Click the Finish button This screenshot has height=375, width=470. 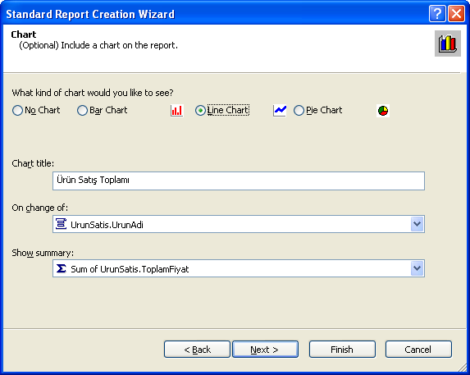click(x=342, y=350)
